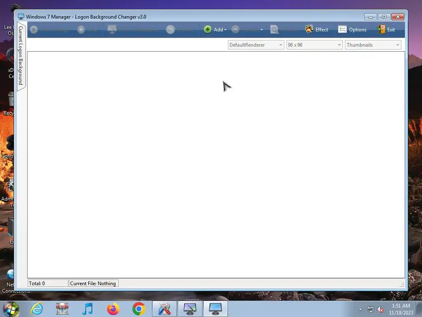The height and width of the screenshot is (317, 422).
Task: Select the Current Logon Background vertical tab
Action: [21, 56]
